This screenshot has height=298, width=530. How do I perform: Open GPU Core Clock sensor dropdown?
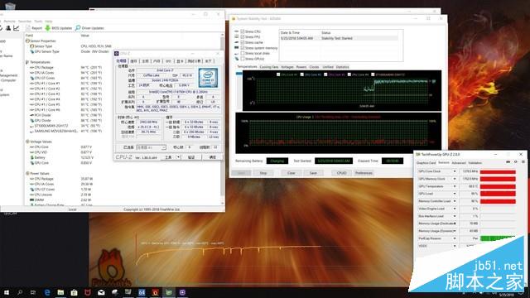click(x=455, y=171)
